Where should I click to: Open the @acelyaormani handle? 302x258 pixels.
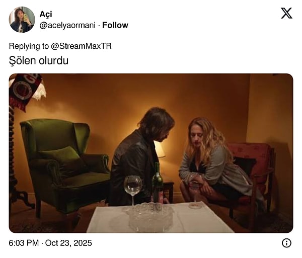coord(67,25)
